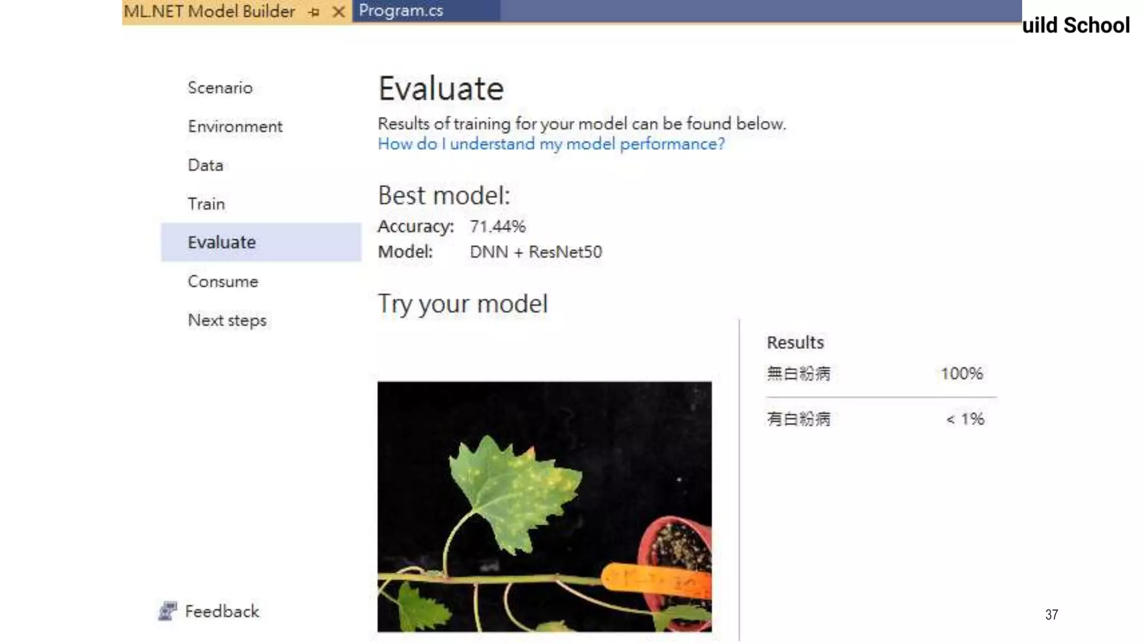This screenshot has width=1146, height=644.
Task: Open the Train step
Action: tap(206, 203)
